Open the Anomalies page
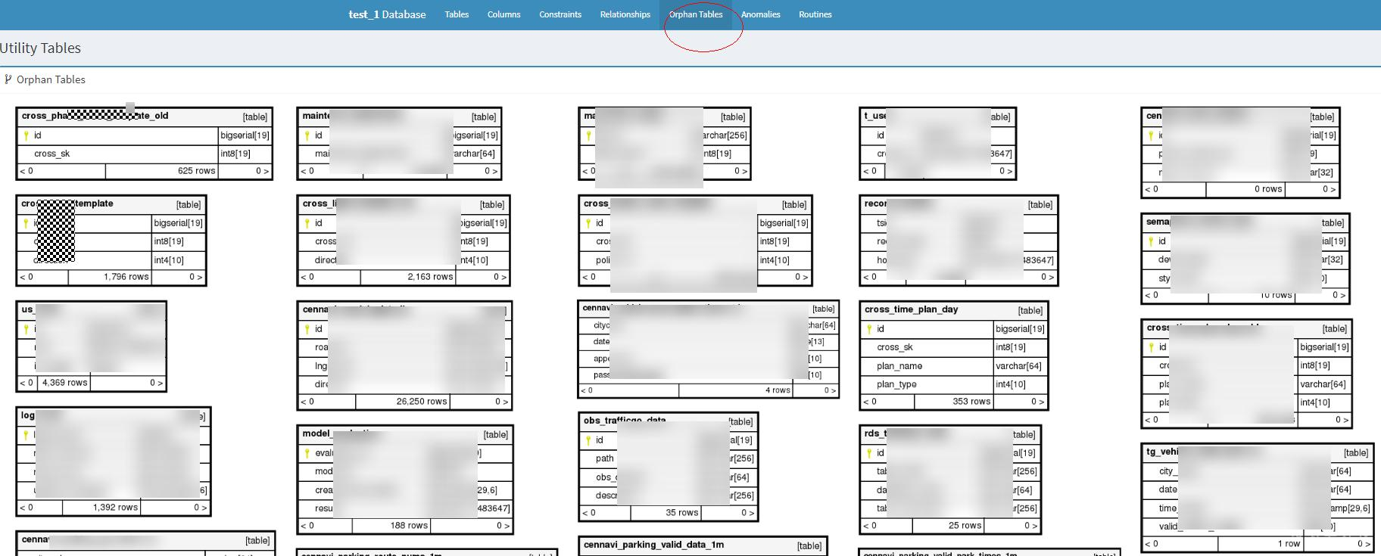 [760, 14]
